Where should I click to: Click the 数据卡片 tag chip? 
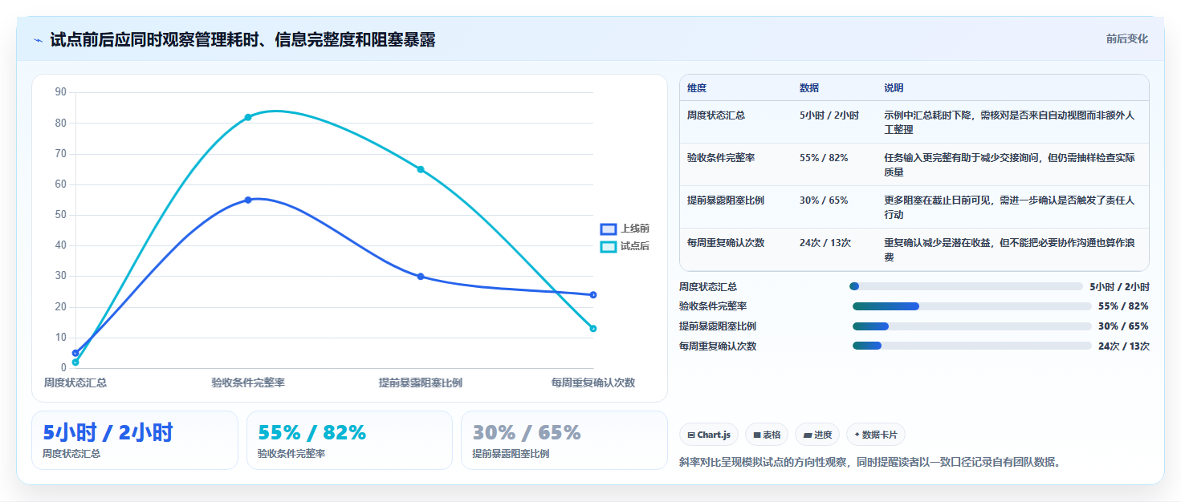pos(876,435)
